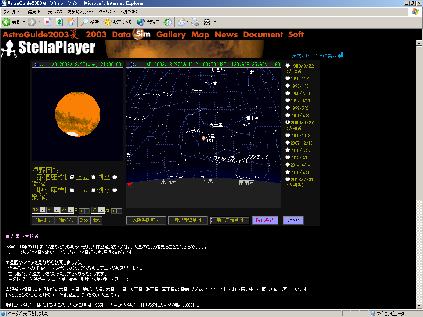Open the Search magnifier icon
The width and height of the screenshot is (423, 317).
coord(85,22)
